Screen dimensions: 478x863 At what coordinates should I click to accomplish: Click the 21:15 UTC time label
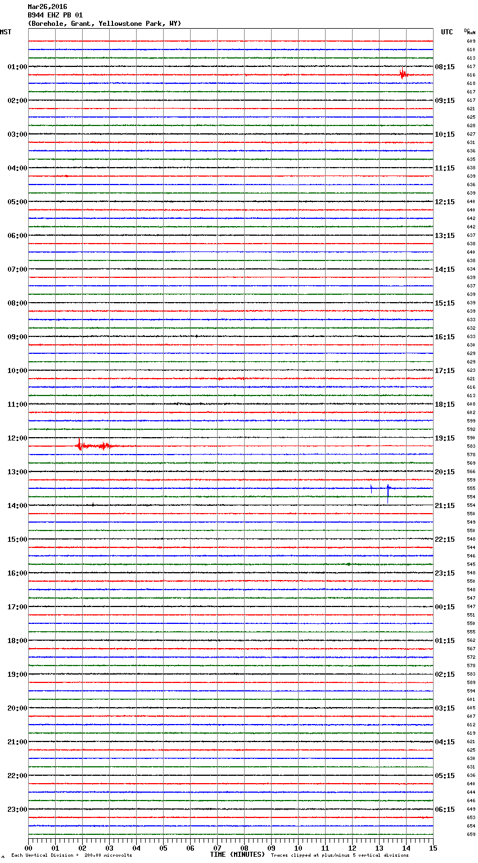tap(445, 506)
